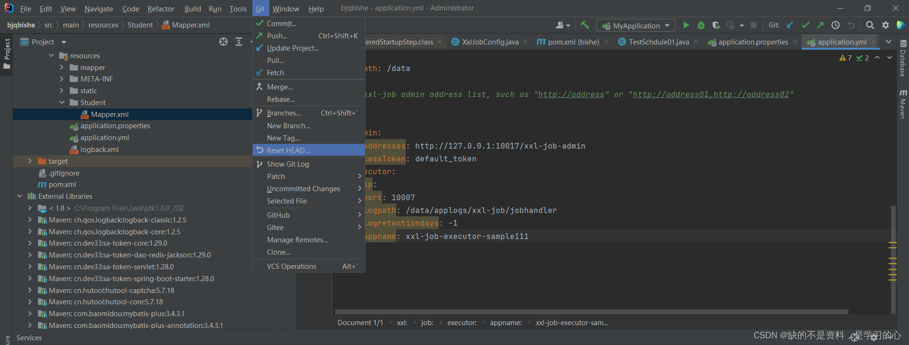Viewport: 909px width, 345px height.
Task: Open the Database side panel
Action: tap(903, 58)
